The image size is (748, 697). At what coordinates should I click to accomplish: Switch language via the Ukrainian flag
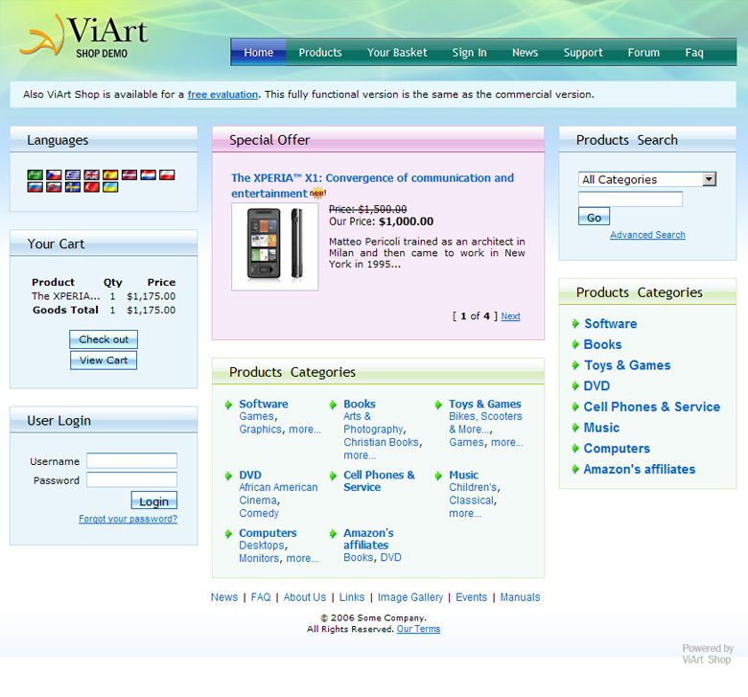110,187
